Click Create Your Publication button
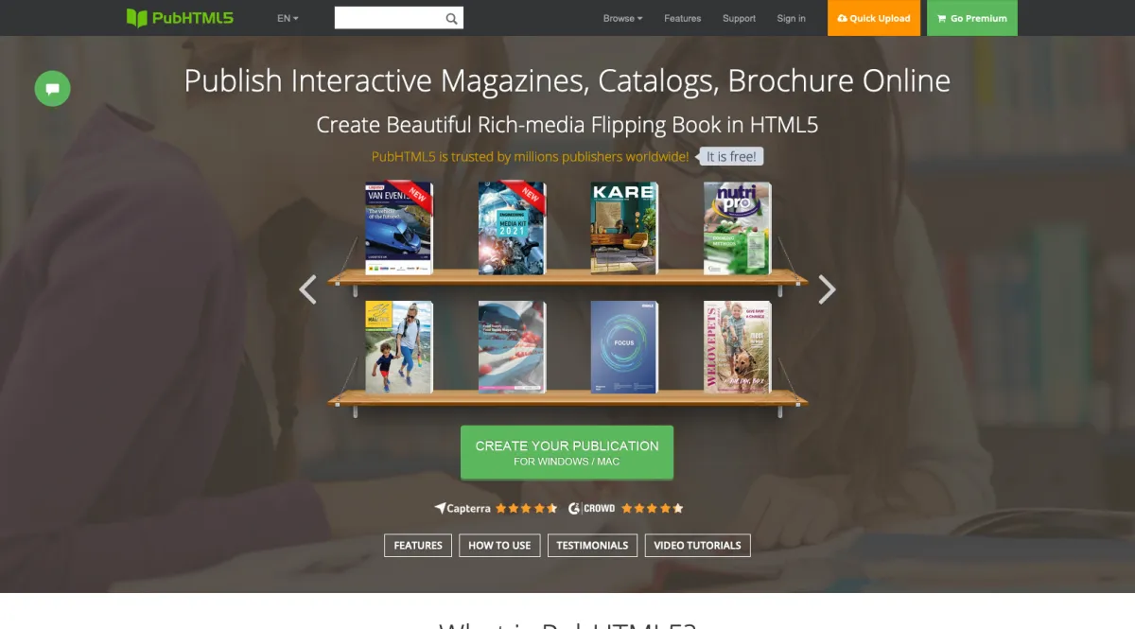Image resolution: width=1135 pixels, height=629 pixels. [x=567, y=452]
